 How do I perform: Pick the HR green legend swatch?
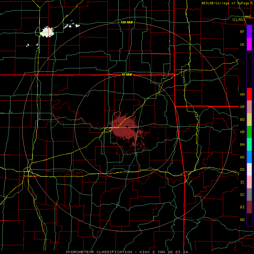(249, 132)
